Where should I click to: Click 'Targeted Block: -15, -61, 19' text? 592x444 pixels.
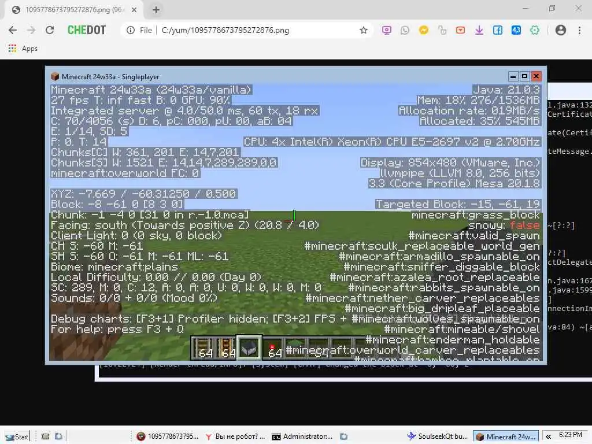458,204
